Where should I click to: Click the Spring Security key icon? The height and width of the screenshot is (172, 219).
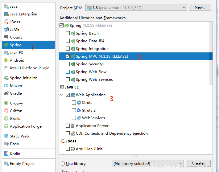(73, 64)
